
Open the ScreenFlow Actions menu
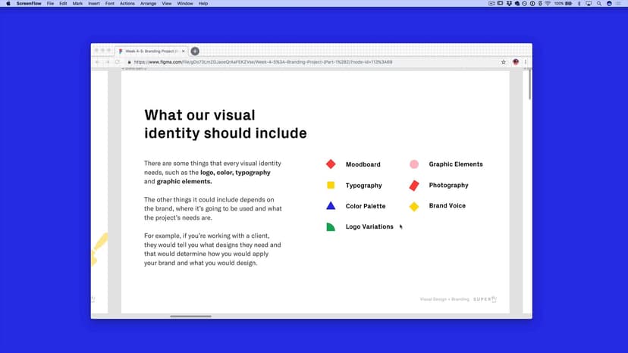click(x=127, y=4)
